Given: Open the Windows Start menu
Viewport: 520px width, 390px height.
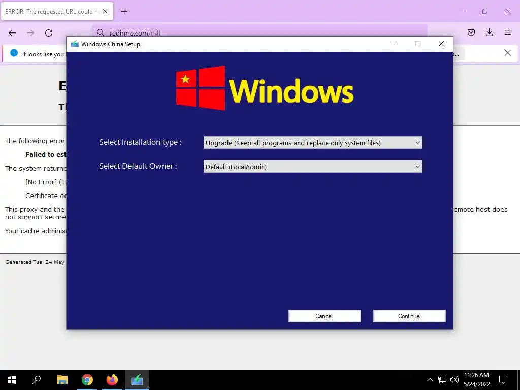Looking at the screenshot, I should tap(12, 380).
